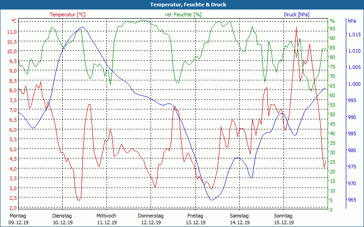Screen dimensions: 364x227
Task: Click the '2,5' temperature axis tick
Action: click(x=13, y=198)
